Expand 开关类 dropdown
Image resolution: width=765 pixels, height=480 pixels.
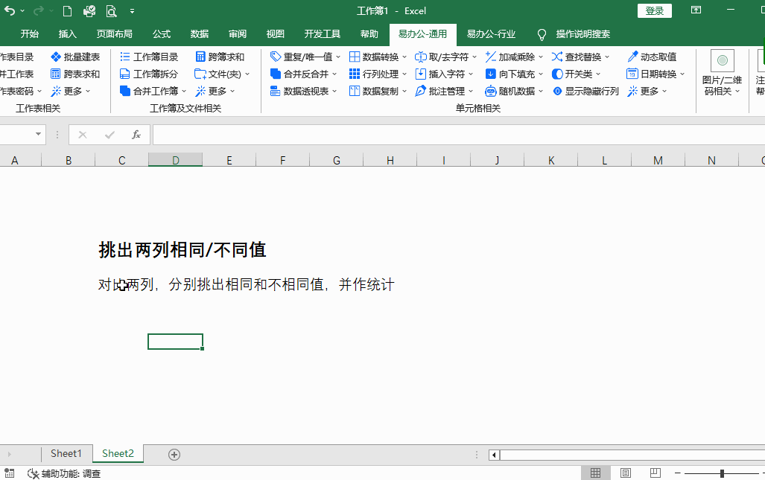(598, 74)
